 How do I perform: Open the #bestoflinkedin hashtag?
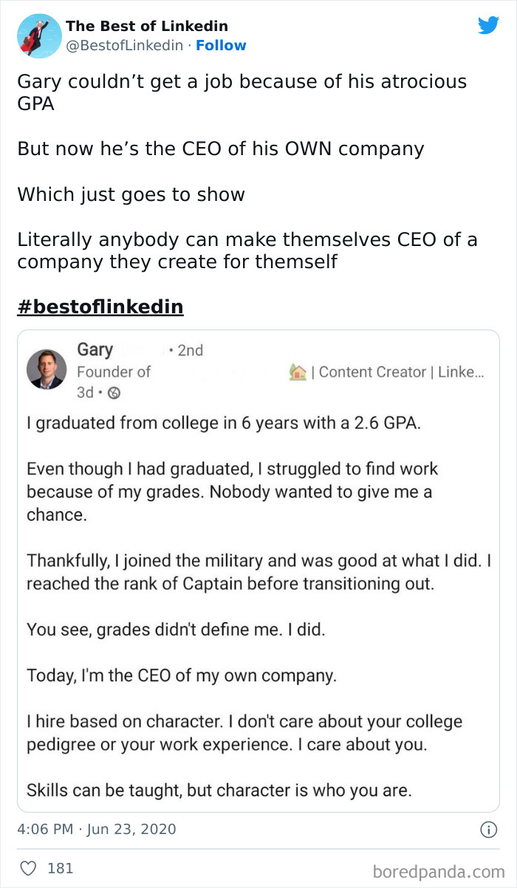pos(100,306)
